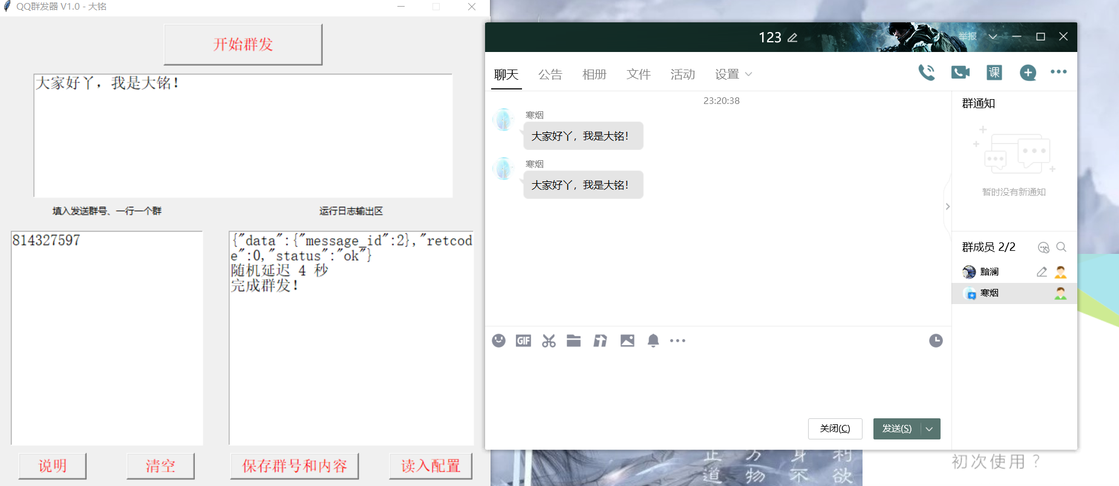Switch to the 公告 tab
The width and height of the screenshot is (1119, 486).
tap(550, 74)
